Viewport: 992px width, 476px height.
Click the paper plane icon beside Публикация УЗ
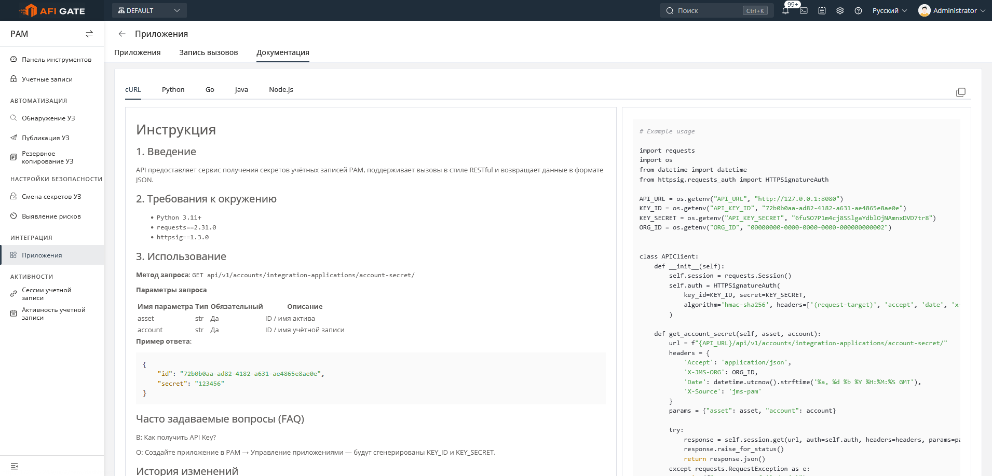click(x=13, y=138)
